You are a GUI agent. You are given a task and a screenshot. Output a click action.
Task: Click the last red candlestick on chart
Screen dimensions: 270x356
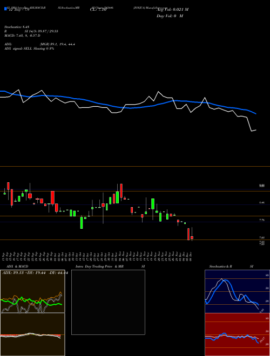tap(192, 237)
